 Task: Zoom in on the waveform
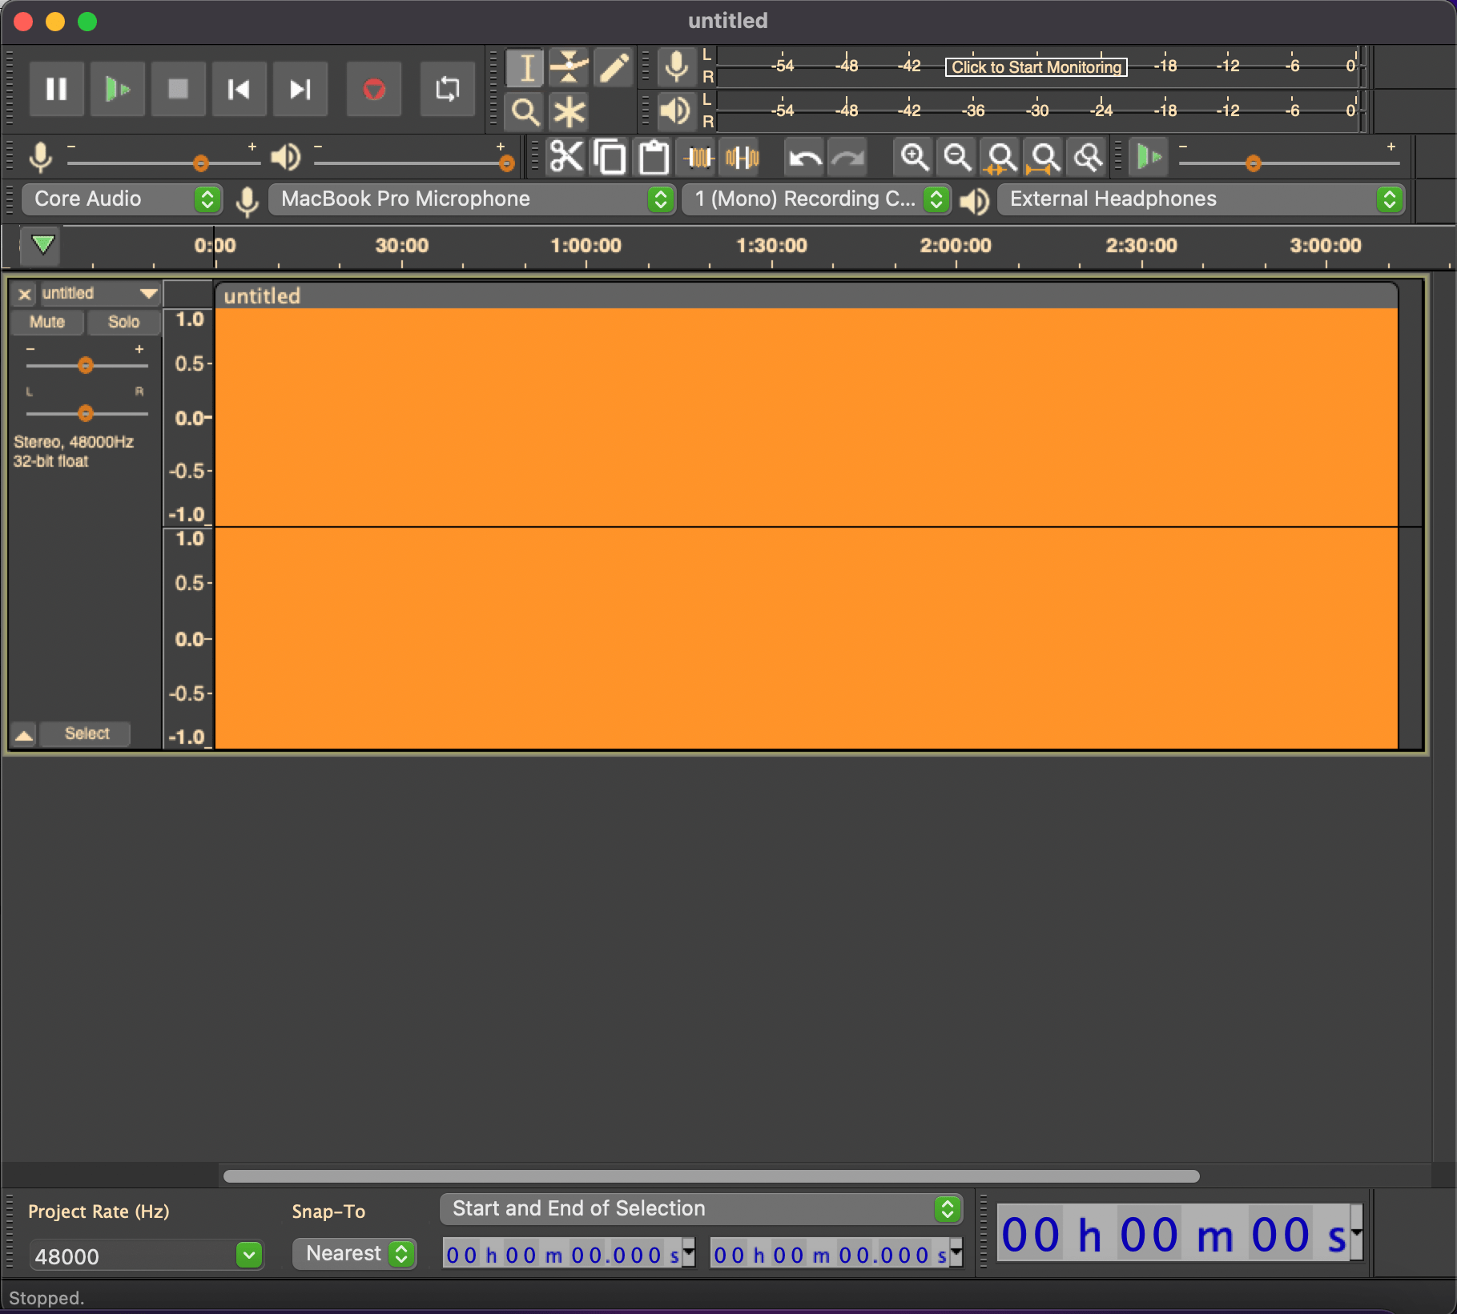point(914,157)
